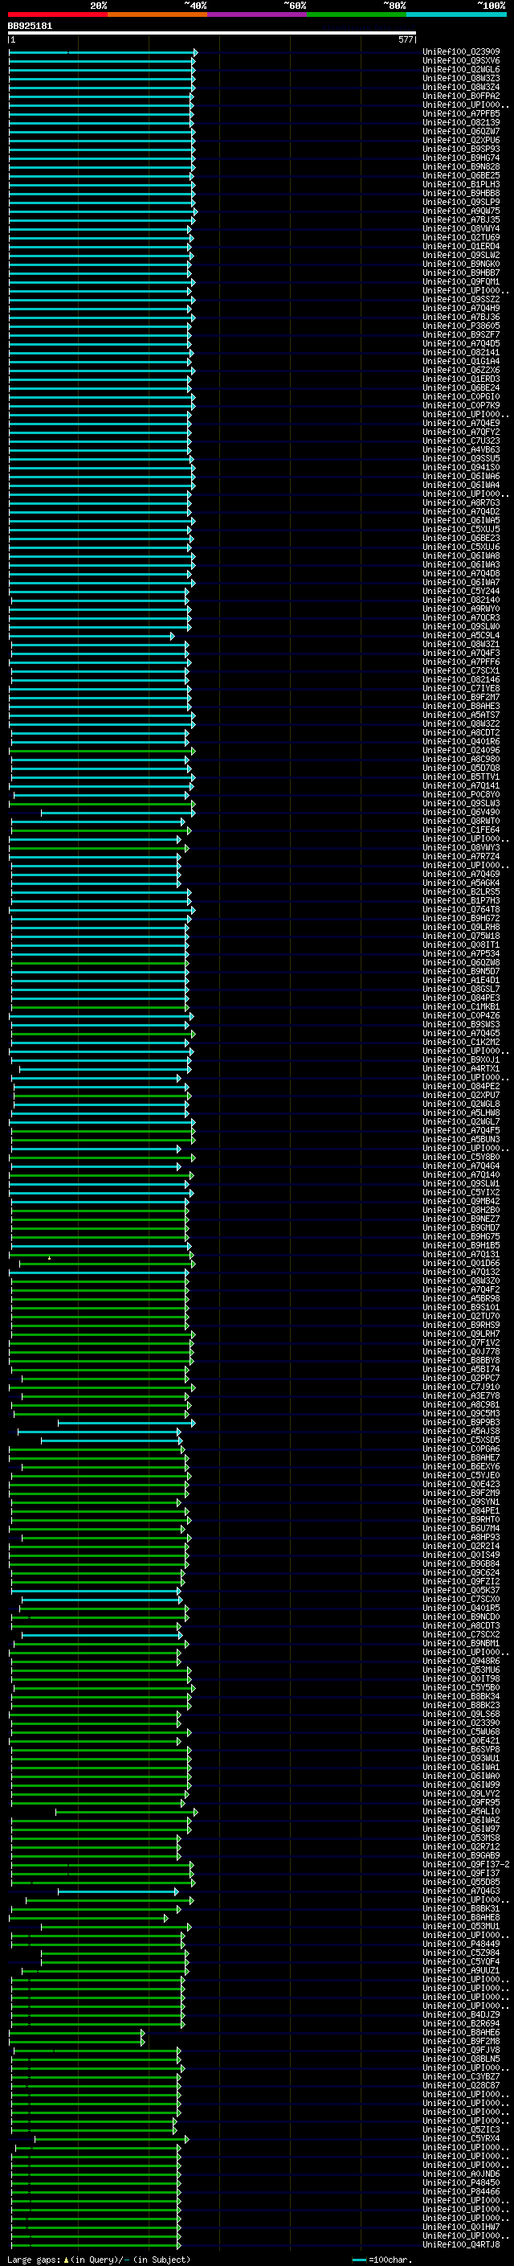Select the UniRef100_B1PLH3 label

pyautogui.click(x=461, y=185)
